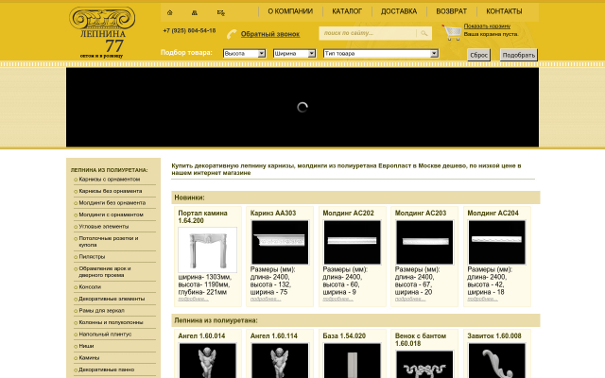Click the phone handset callback icon
Image resolution: width=605 pixels, height=378 pixels.
pos(232,34)
